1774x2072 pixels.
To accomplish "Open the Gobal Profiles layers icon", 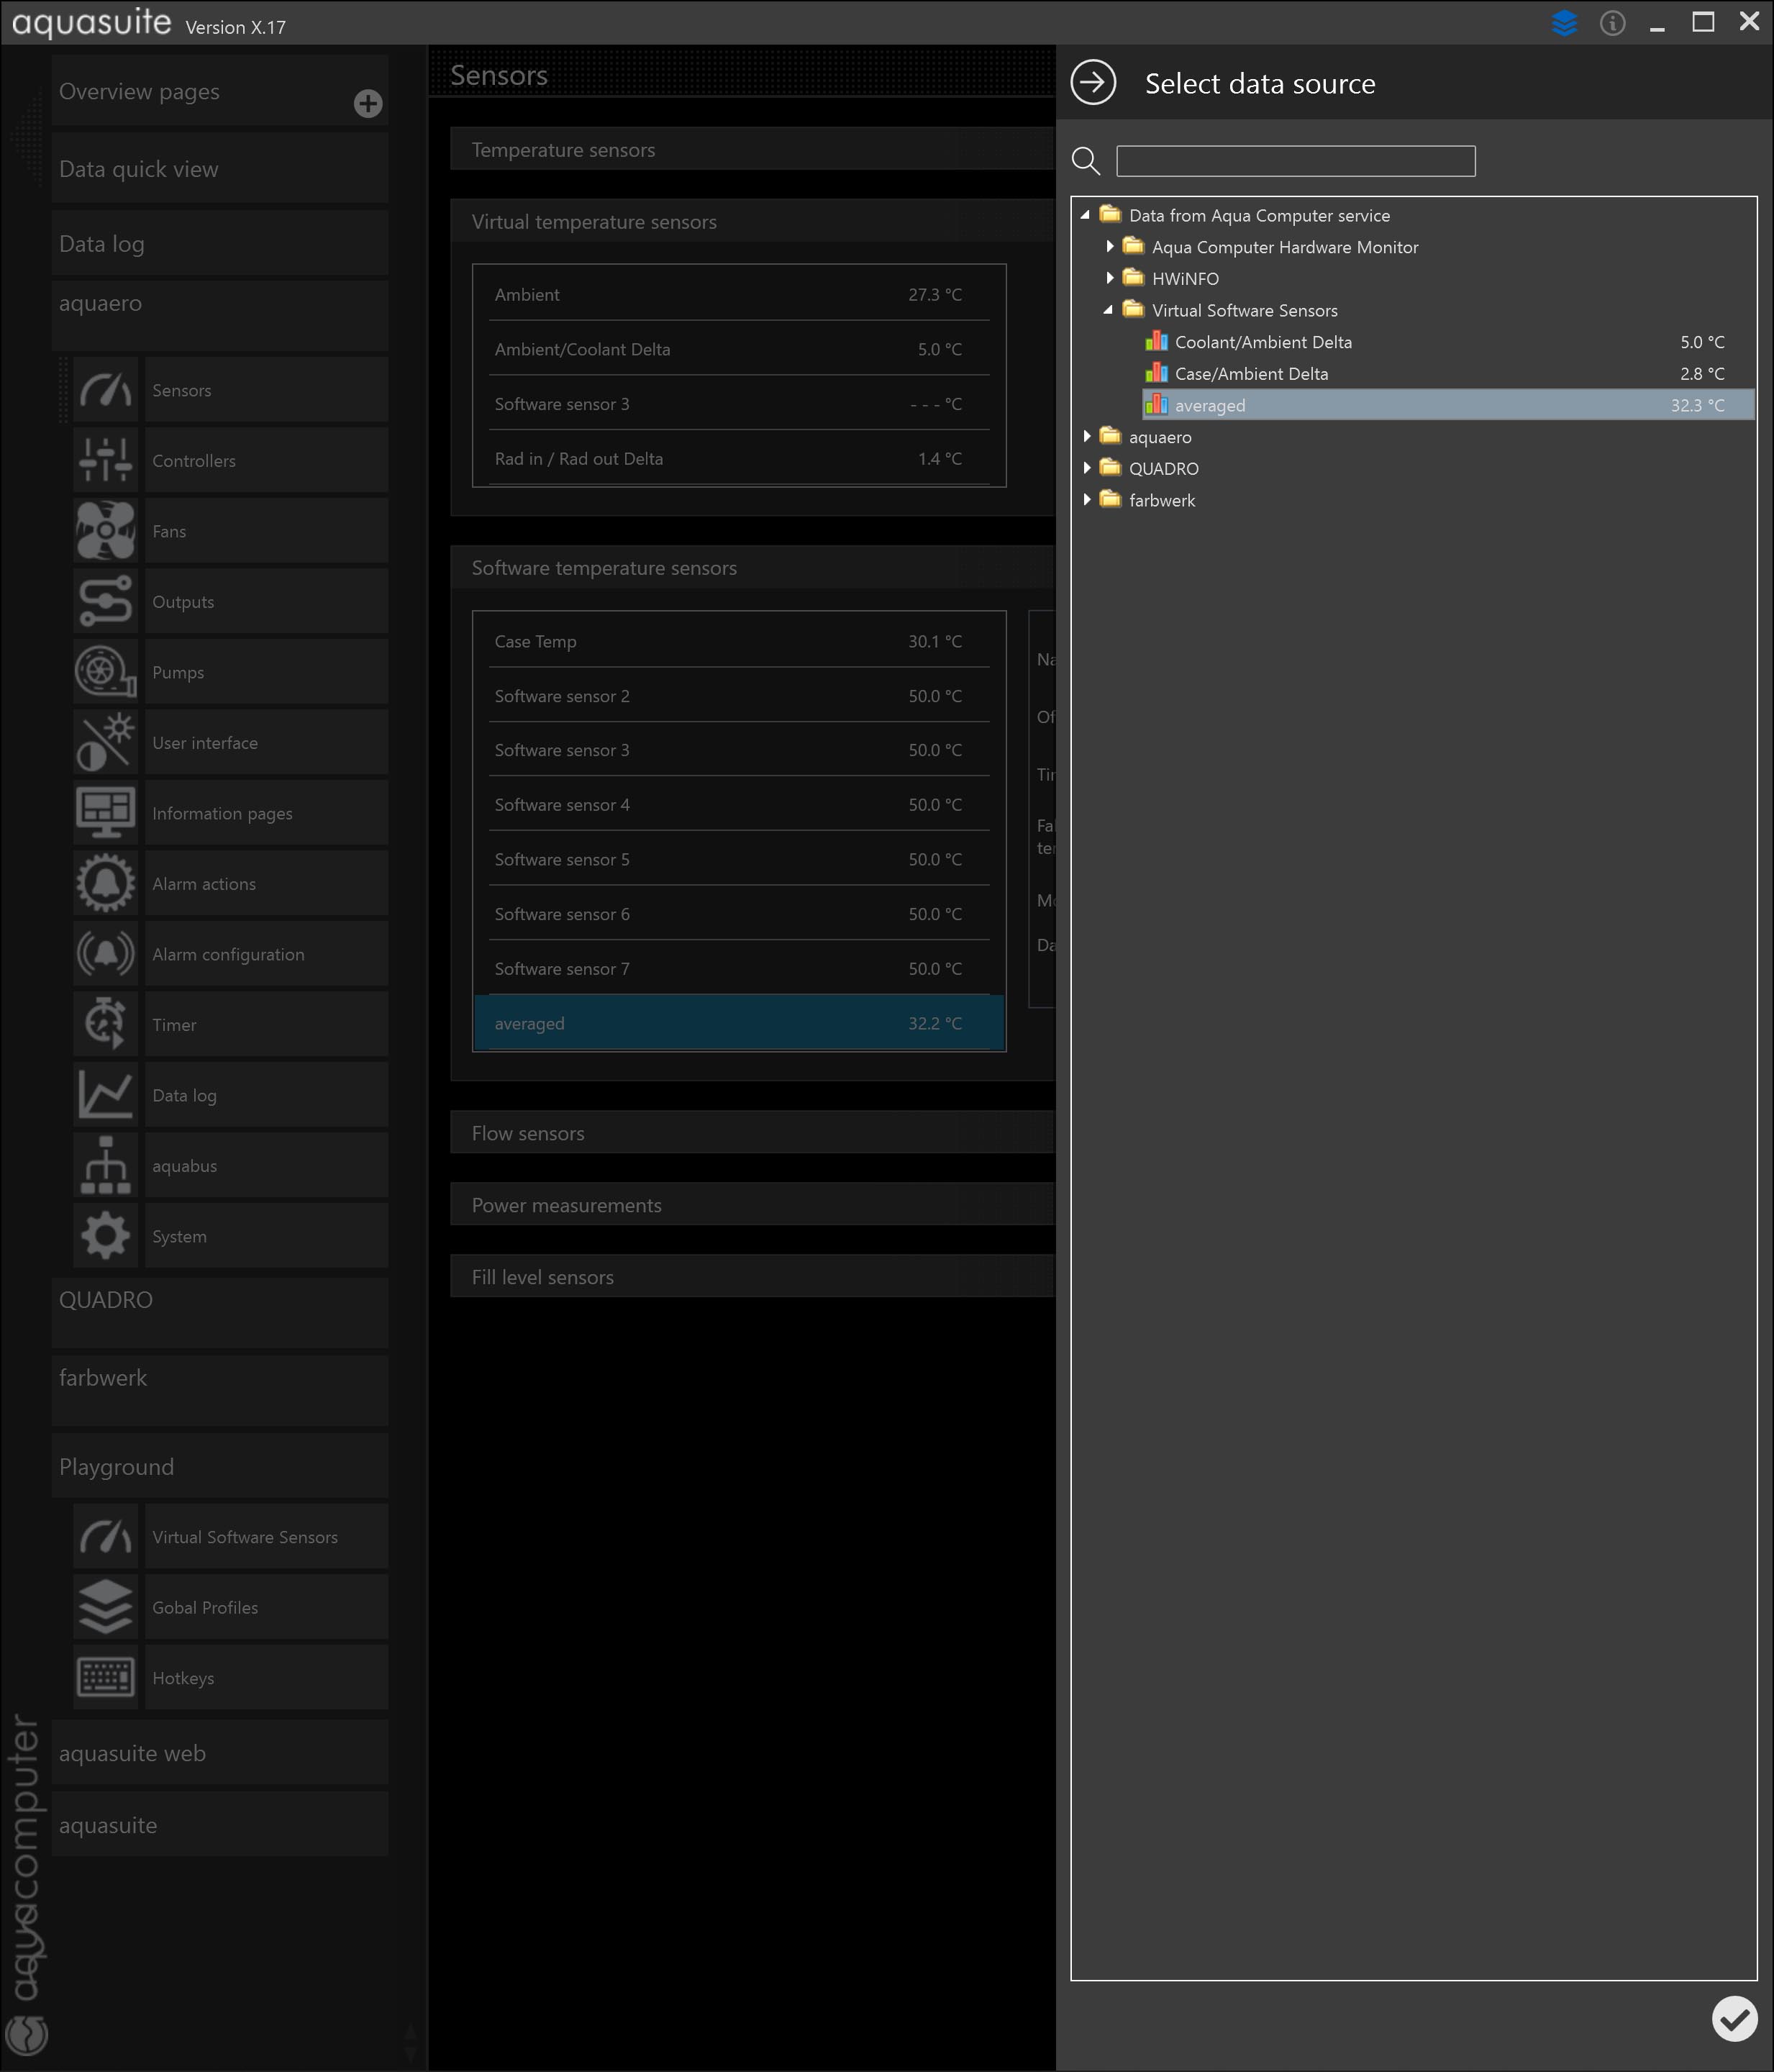I will 105,1607.
